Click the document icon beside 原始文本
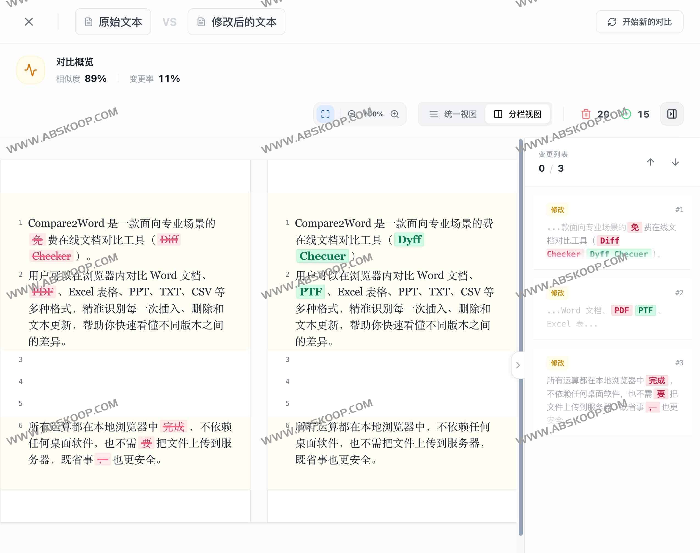Screen dimensions: 700x553 tap(88, 22)
